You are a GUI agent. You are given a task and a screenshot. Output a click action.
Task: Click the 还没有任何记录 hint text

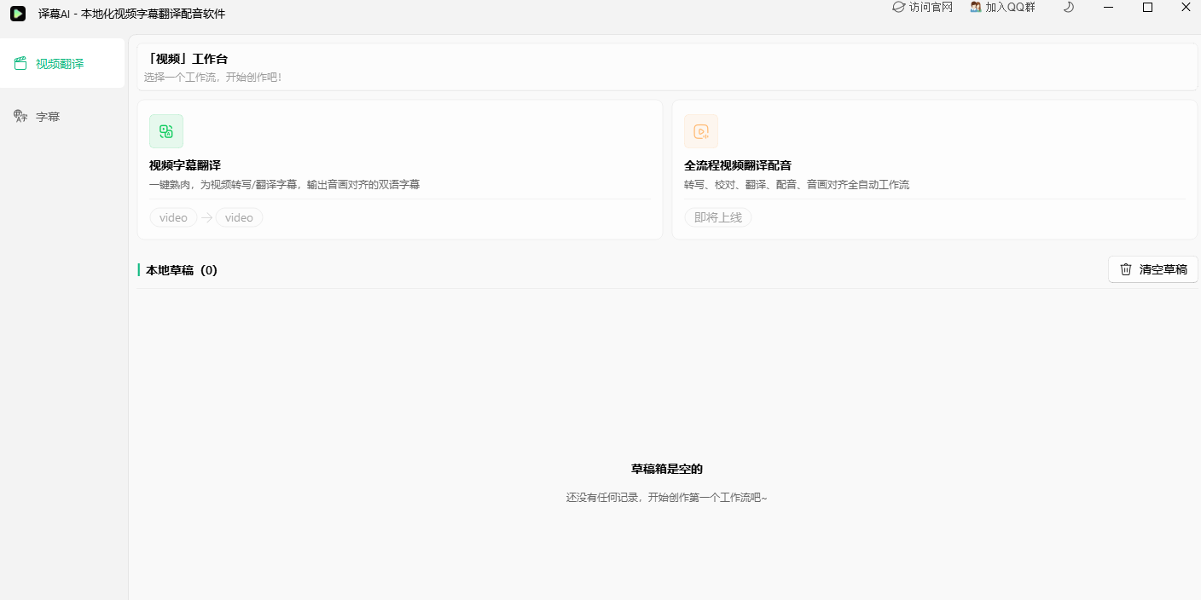[x=667, y=498]
